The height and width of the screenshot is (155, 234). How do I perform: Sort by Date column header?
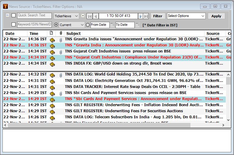pos(15,33)
